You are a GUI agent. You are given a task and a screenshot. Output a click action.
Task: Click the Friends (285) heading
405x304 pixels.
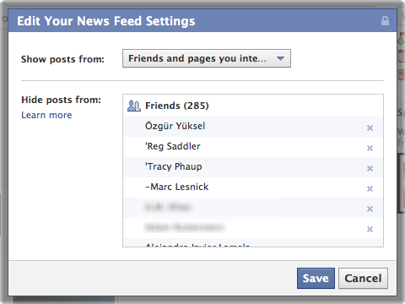pos(177,106)
